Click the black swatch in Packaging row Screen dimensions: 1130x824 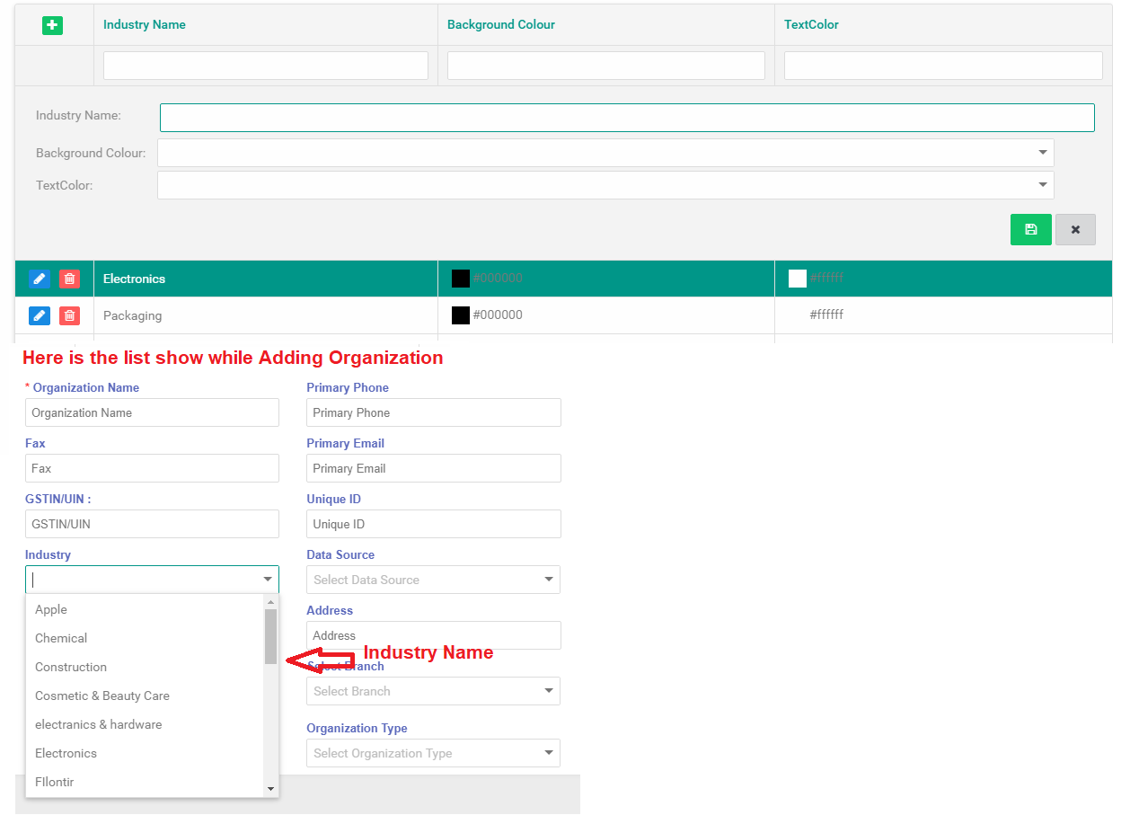[461, 315]
